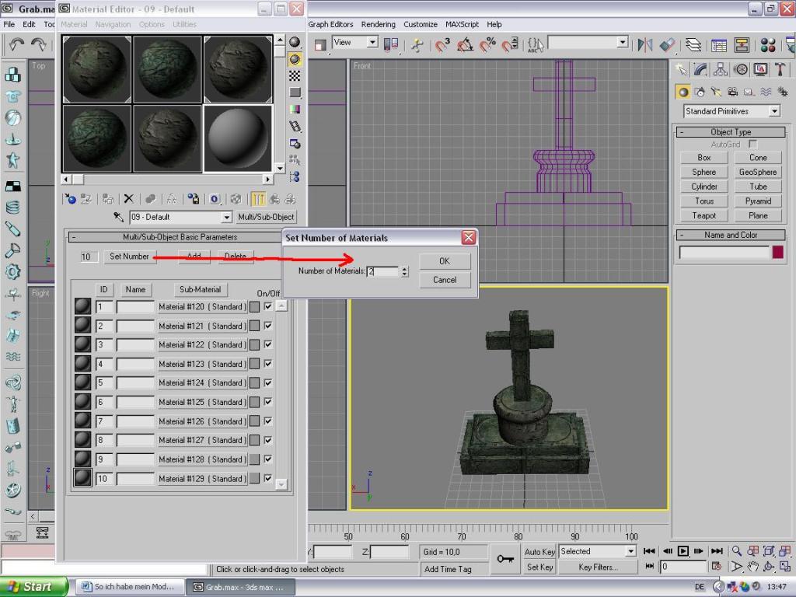Click the Set Number button

130,257
